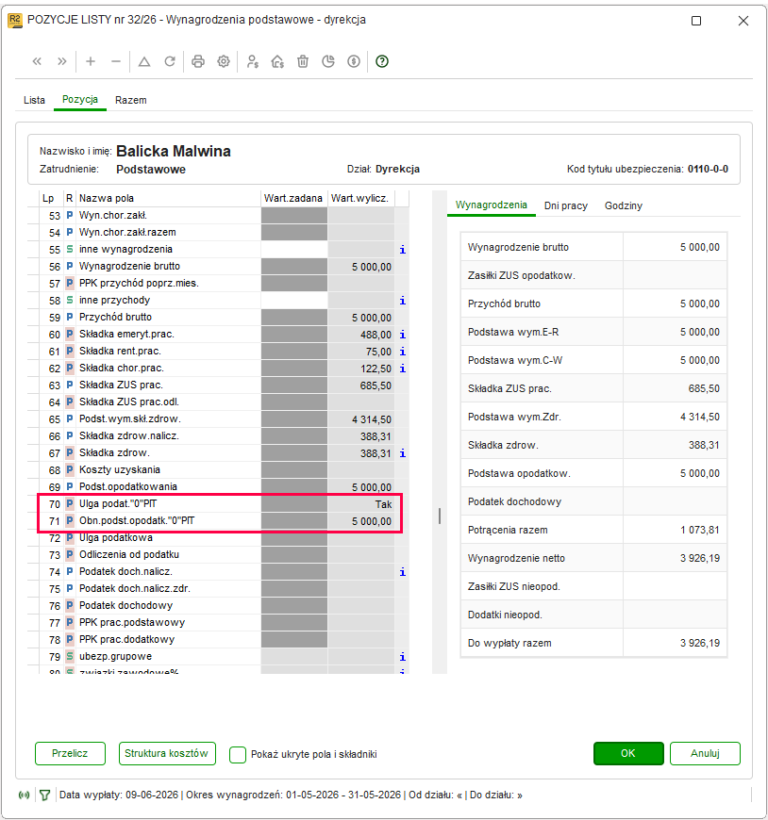Open Struktura kosztów
768x820 pixels.
click(x=167, y=754)
